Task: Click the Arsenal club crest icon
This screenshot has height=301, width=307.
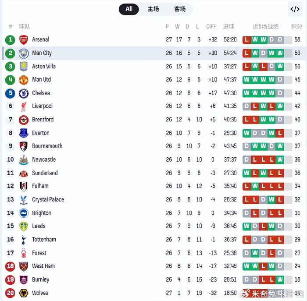Action: (x=24, y=40)
